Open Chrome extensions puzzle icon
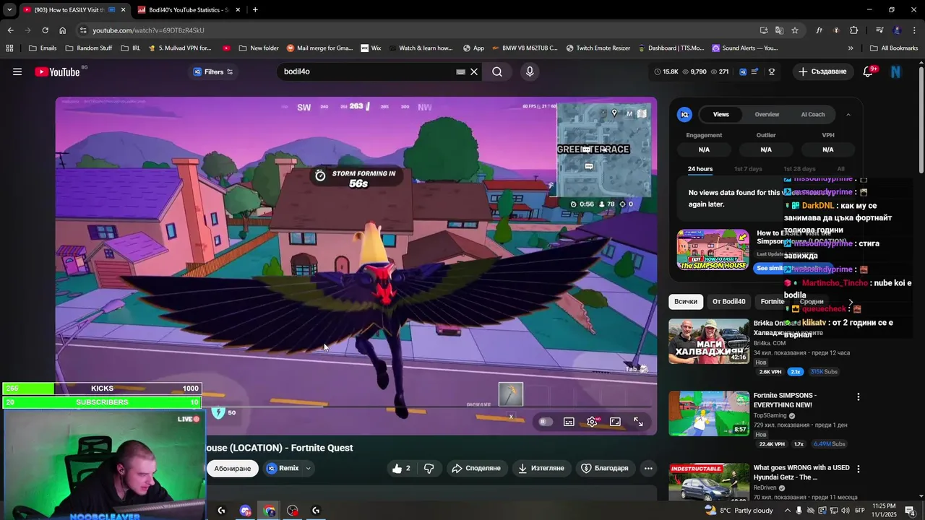This screenshot has height=520, width=925. pyautogui.click(x=854, y=30)
